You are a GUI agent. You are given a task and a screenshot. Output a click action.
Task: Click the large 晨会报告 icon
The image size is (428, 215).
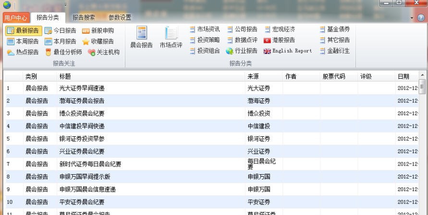pyautogui.click(x=142, y=37)
